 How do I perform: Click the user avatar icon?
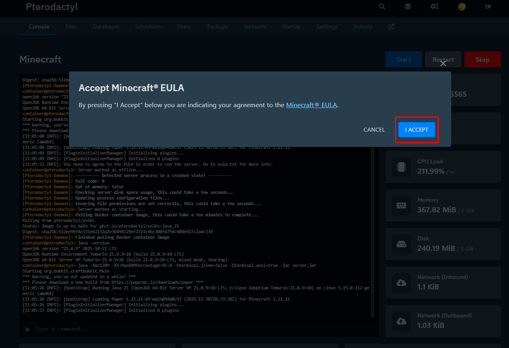[462, 6]
